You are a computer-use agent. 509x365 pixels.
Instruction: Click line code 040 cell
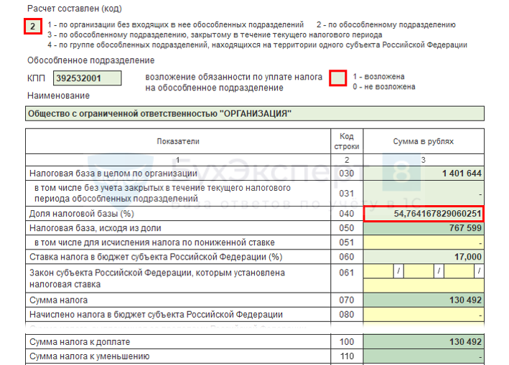(x=347, y=214)
